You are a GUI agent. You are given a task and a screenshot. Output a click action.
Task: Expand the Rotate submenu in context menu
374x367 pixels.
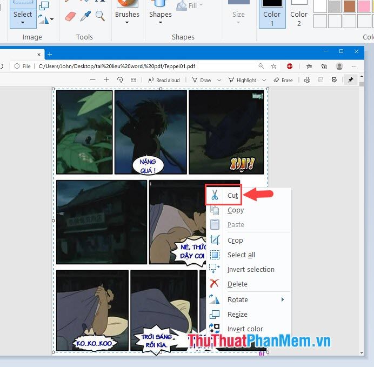[283, 299]
